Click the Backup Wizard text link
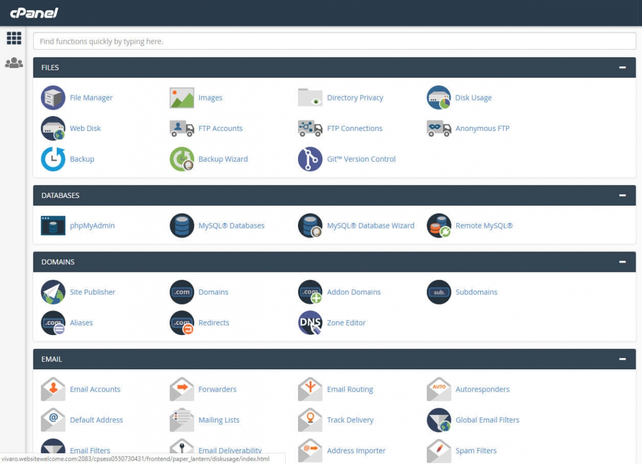This screenshot has height=464, width=642. (223, 159)
